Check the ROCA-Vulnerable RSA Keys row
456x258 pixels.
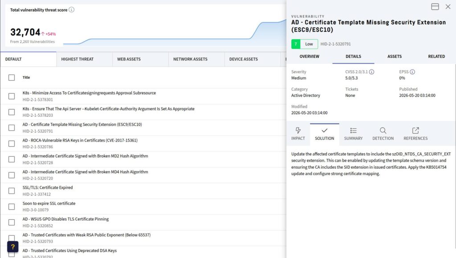12,143
